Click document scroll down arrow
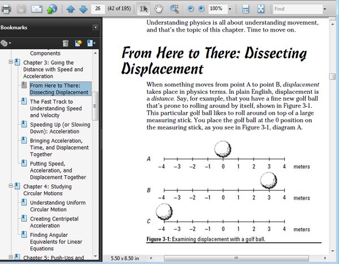 click(333, 251)
